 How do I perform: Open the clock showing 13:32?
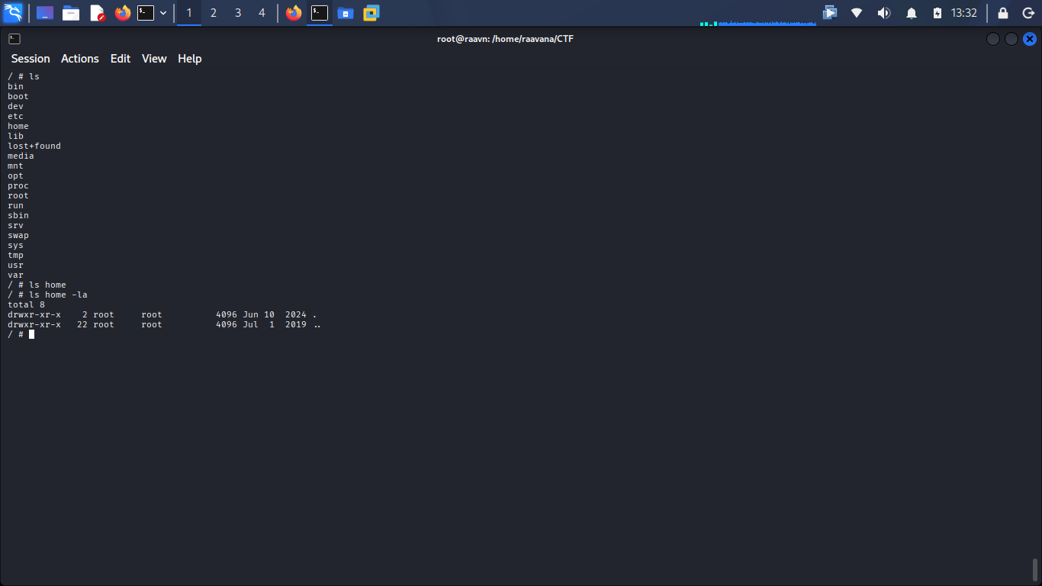pyautogui.click(x=964, y=13)
